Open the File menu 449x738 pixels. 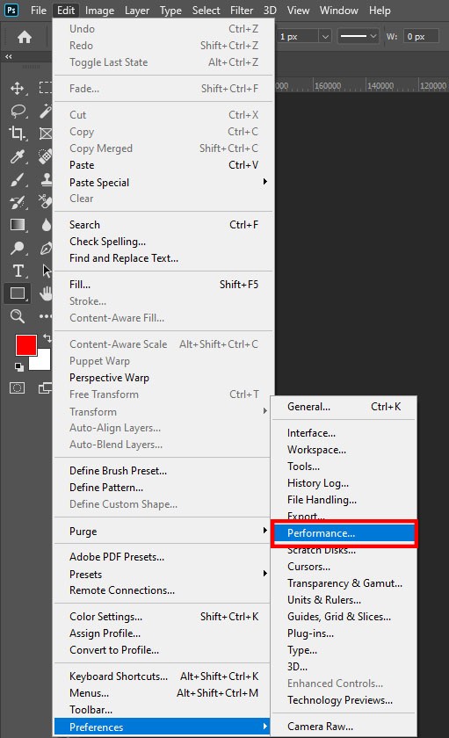38,11
